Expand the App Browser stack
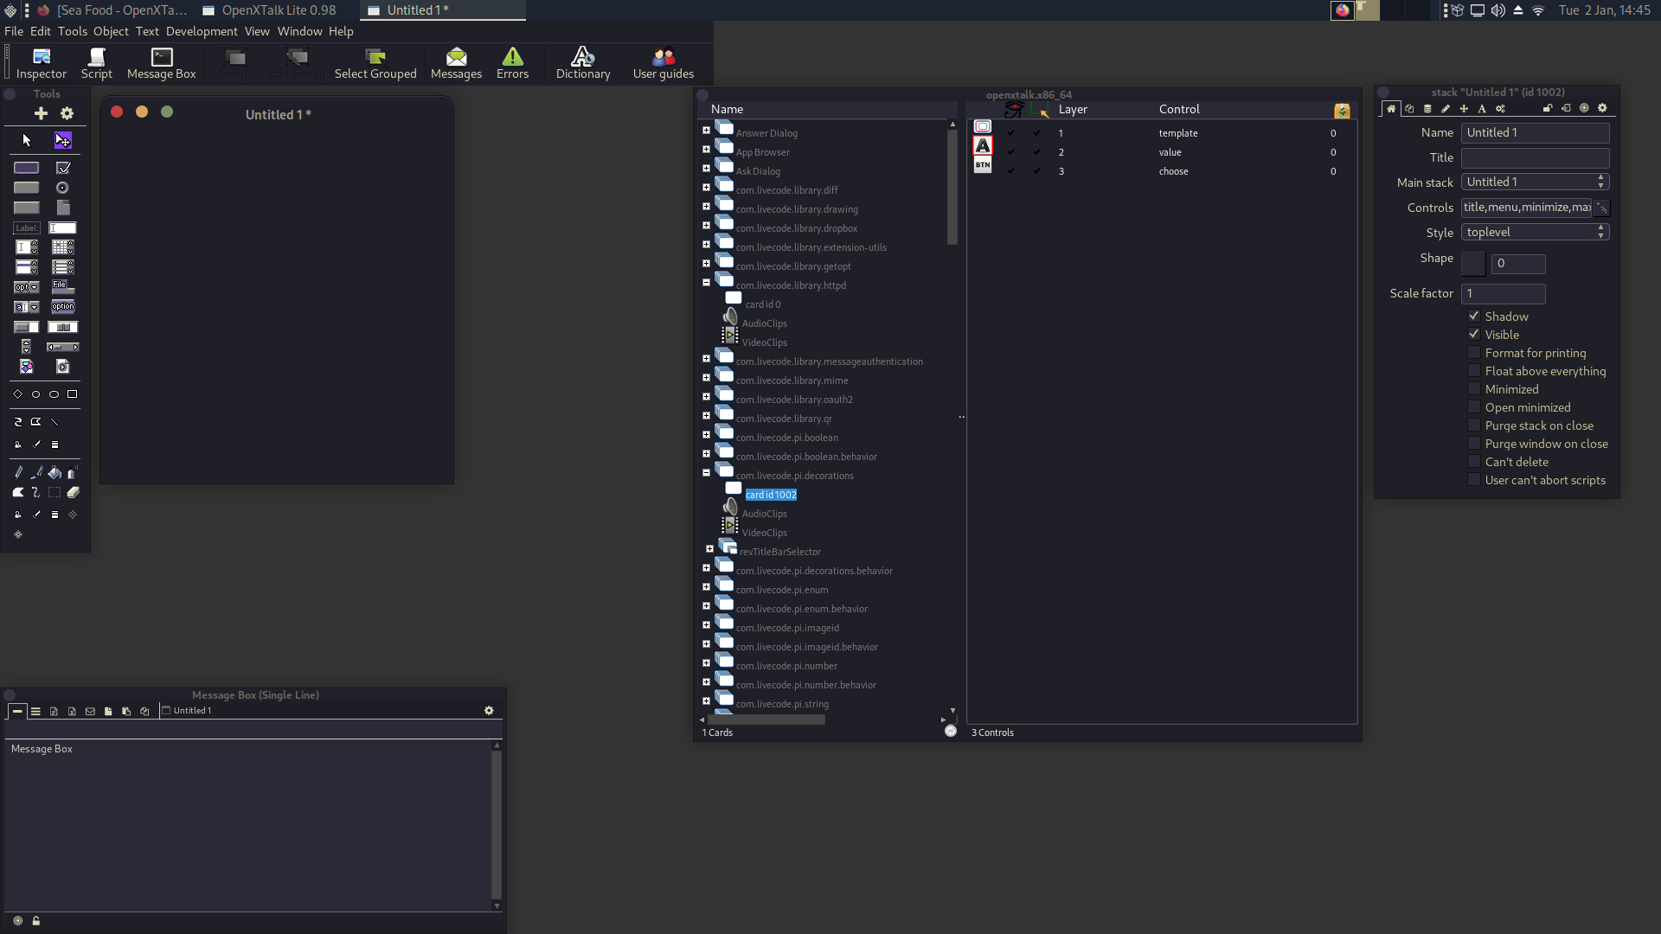 pyautogui.click(x=706, y=150)
